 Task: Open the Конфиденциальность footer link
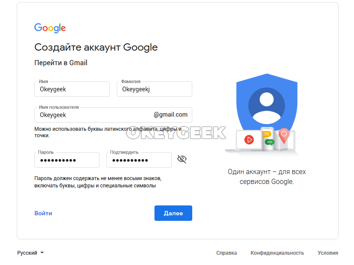point(277,253)
